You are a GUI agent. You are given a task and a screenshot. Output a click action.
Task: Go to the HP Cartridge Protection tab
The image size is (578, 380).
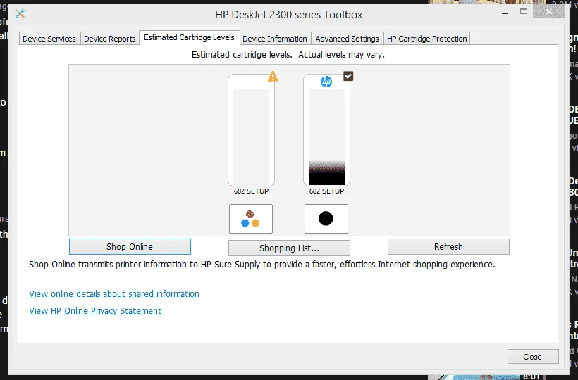coord(427,39)
